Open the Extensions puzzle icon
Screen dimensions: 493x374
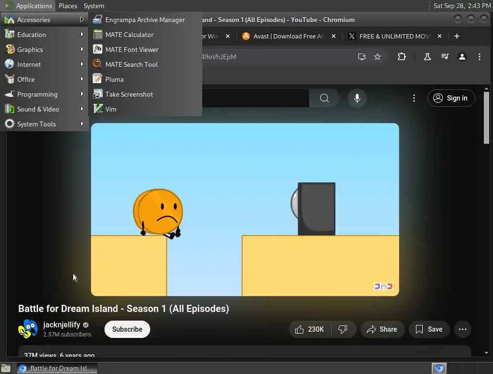402,57
